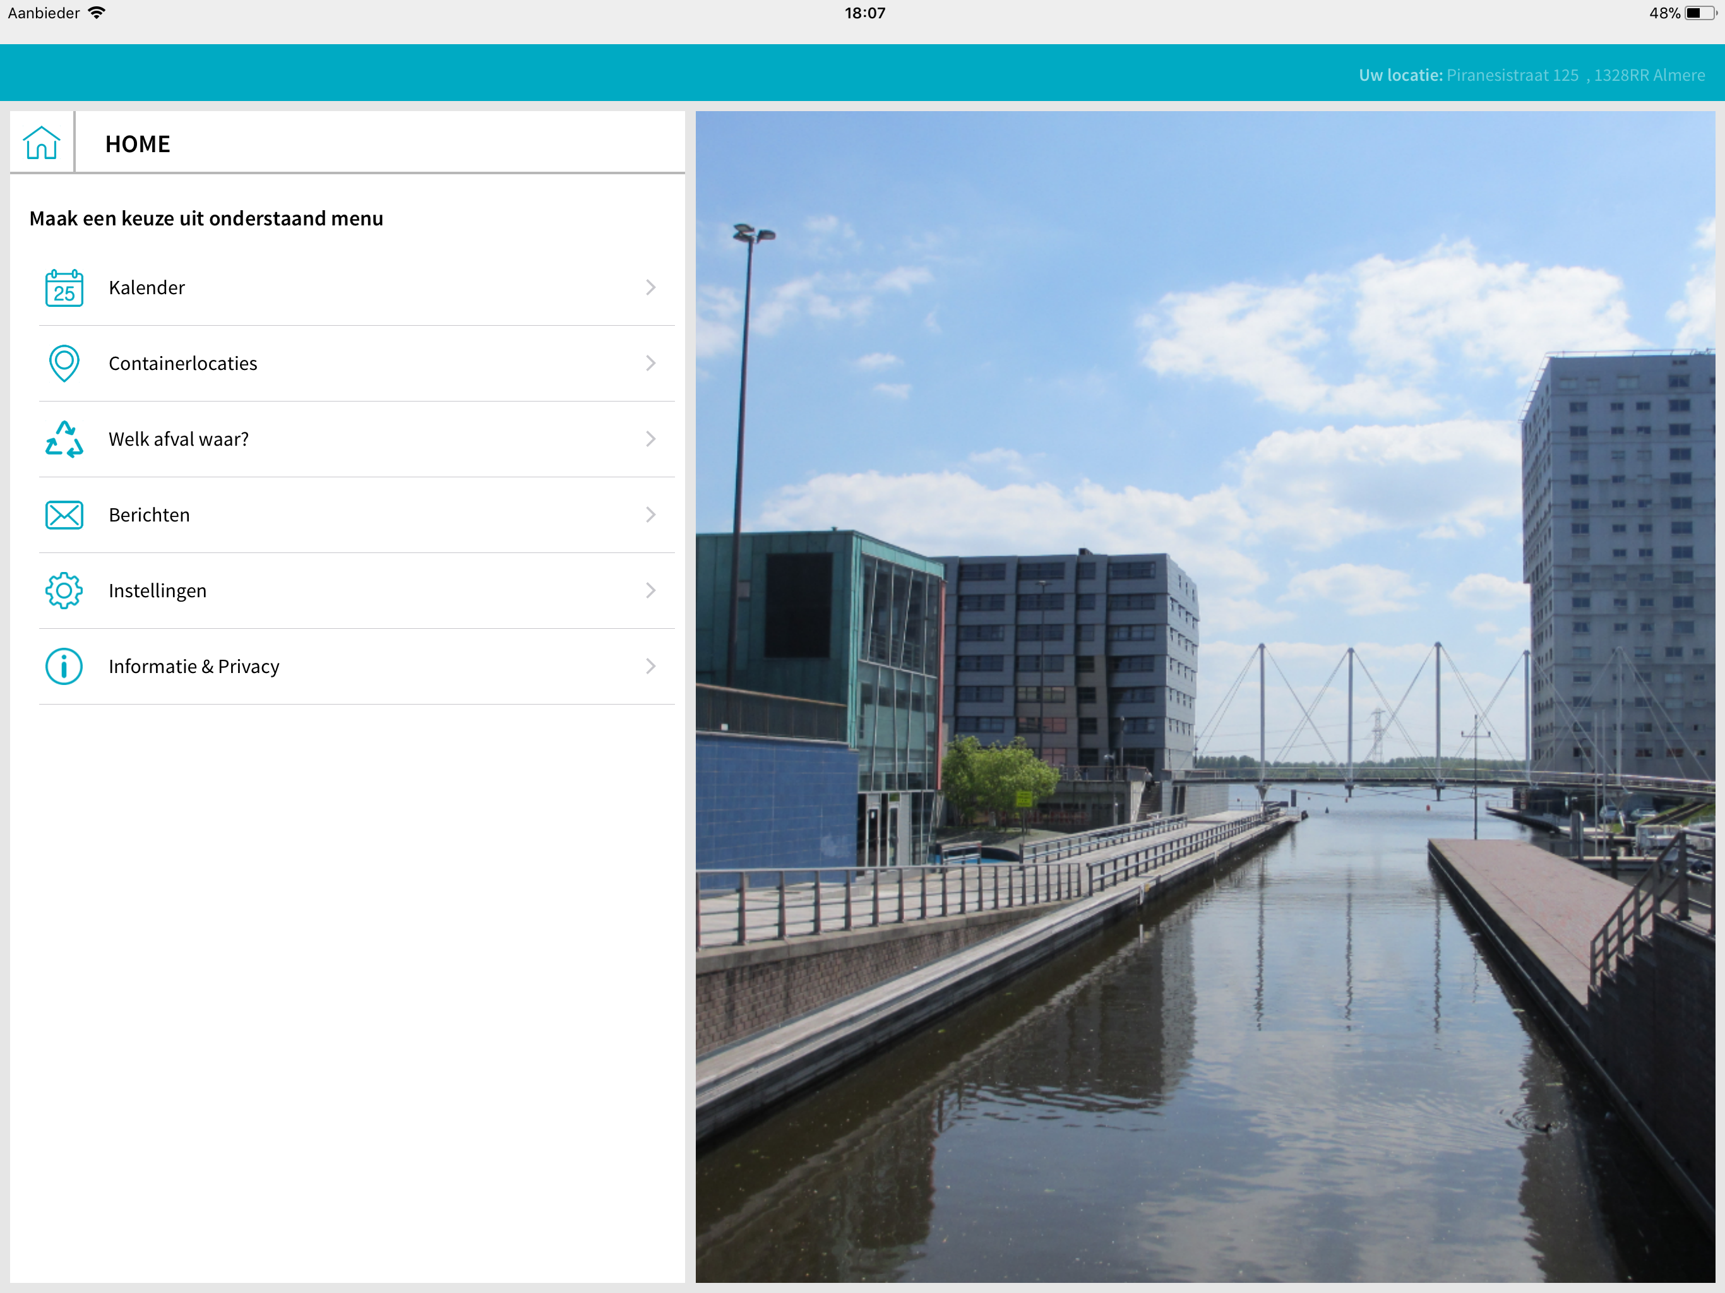Click the Home house icon

(41, 143)
